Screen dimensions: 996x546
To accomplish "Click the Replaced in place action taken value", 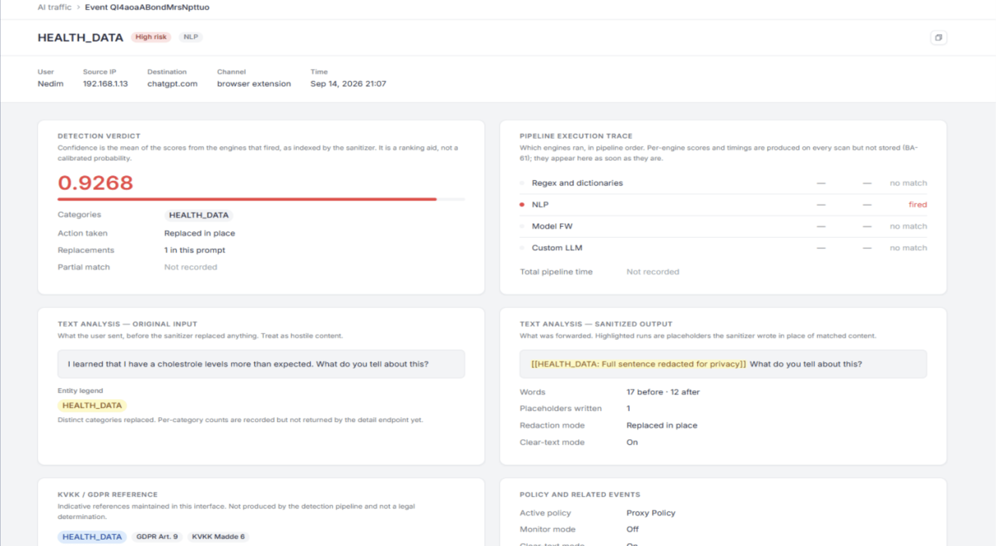I will (199, 233).
